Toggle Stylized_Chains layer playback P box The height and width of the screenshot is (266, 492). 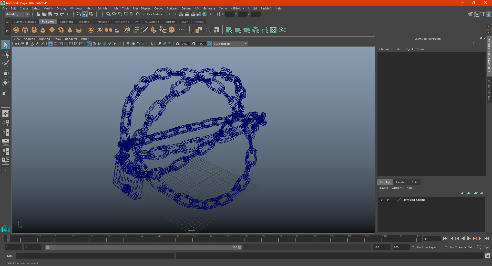click(388, 200)
